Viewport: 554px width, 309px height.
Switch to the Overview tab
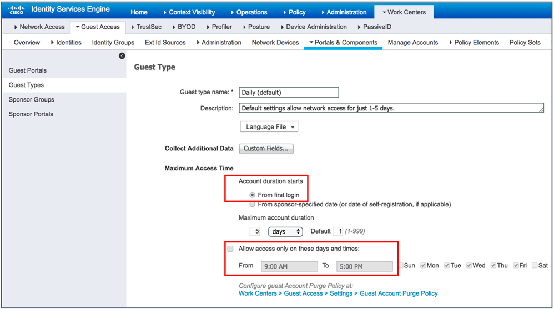coord(27,42)
